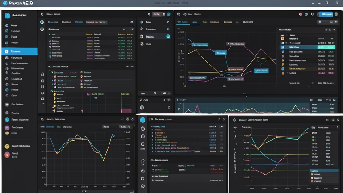Select the highlighted blue item in left sidebar
This screenshot has width=343, height=193.
[20, 51]
